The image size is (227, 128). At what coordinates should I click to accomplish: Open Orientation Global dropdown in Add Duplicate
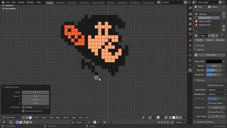pos(35,107)
